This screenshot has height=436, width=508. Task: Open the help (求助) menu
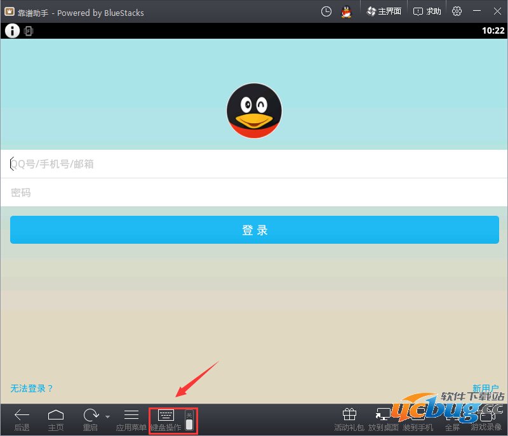coord(427,11)
